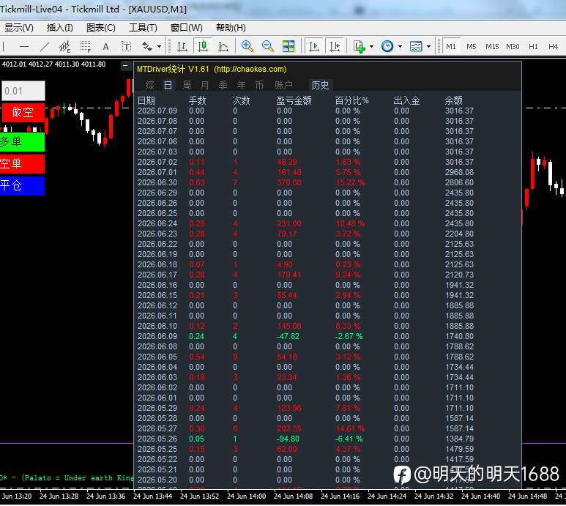Open the 插入(I) menu
Viewport: 566px width, 506px height.
click(59, 28)
